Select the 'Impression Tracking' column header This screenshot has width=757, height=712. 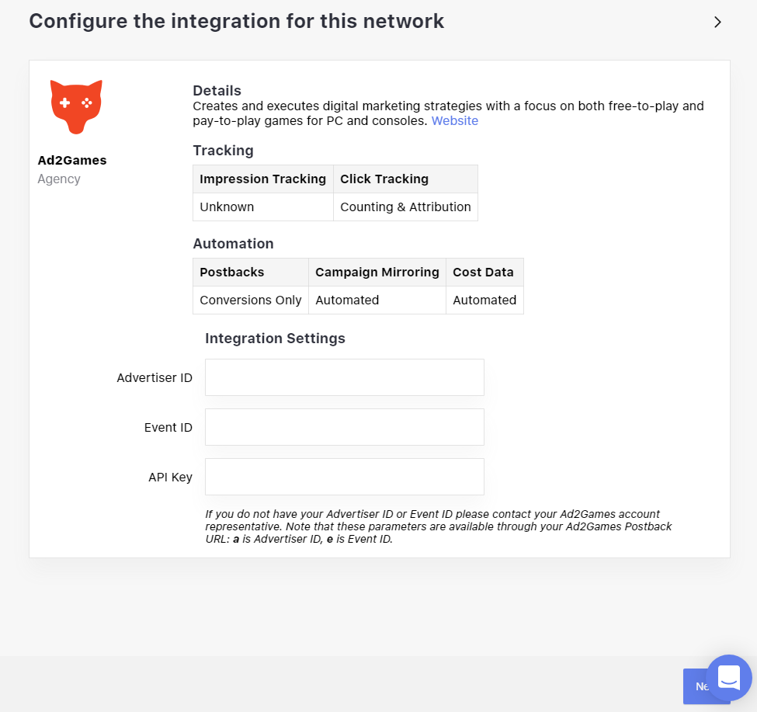pyautogui.click(x=263, y=179)
